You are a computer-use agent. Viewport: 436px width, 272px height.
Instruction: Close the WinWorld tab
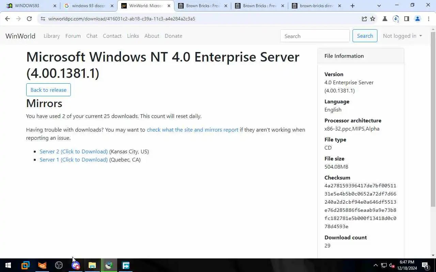click(169, 6)
